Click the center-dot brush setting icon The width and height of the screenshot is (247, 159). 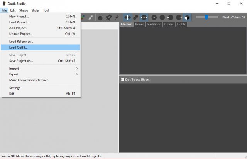point(154,17)
